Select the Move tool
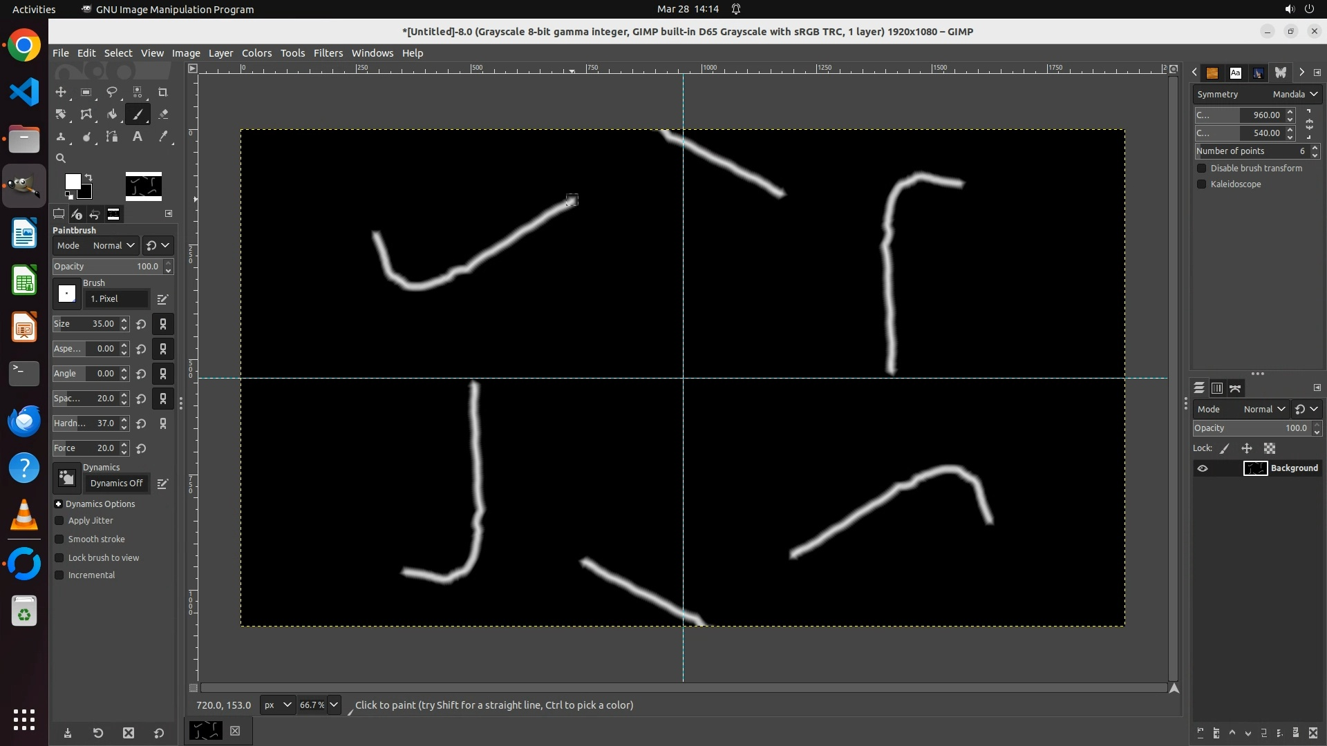The width and height of the screenshot is (1327, 746). (61, 92)
